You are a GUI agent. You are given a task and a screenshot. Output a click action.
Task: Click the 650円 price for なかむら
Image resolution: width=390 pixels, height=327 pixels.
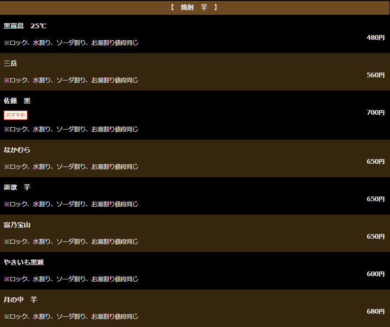(376, 162)
